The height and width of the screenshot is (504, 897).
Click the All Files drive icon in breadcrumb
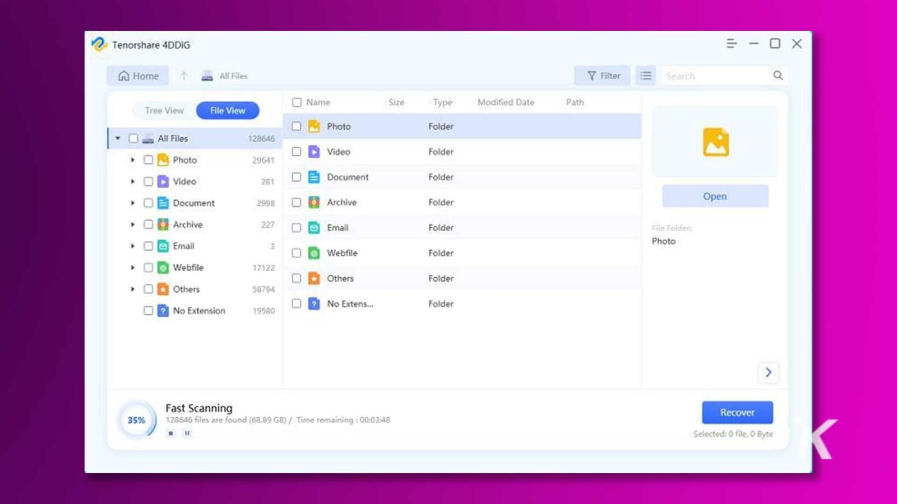(207, 76)
